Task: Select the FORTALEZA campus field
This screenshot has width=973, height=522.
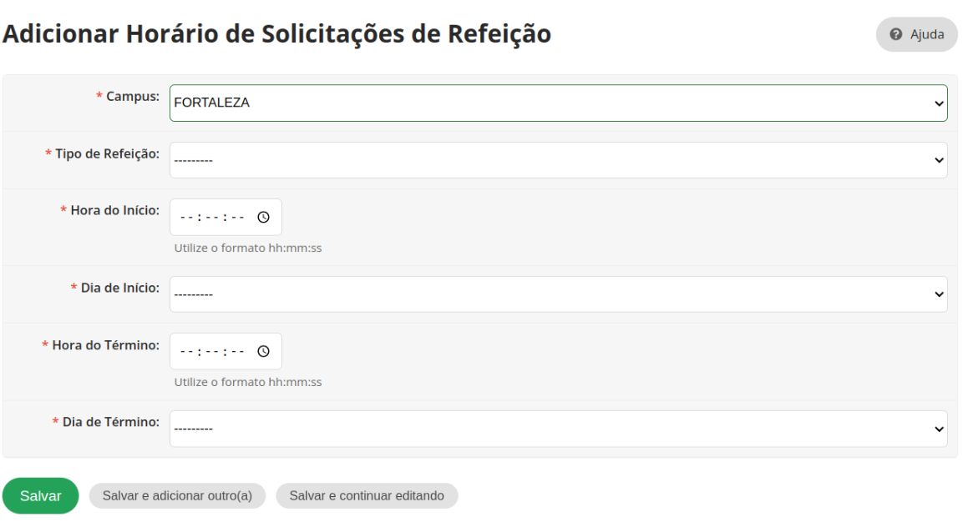Action: 559,103
